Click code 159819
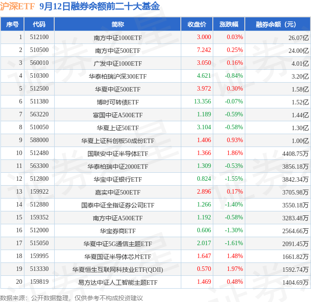Image resolution: width=311 pixels, height=302 pixels. (39, 282)
